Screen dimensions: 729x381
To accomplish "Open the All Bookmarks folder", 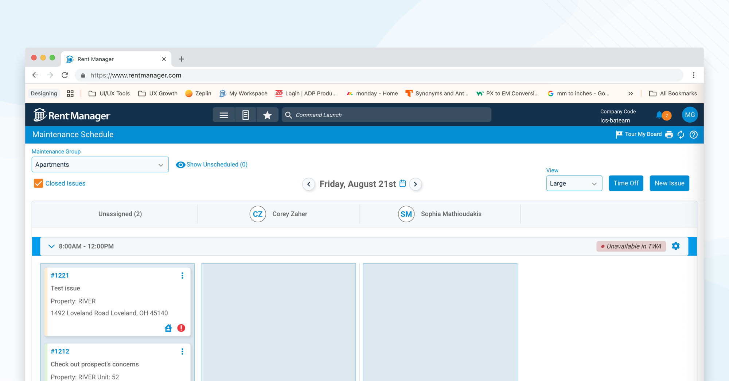I will pyautogui.click(x=673, y=94).
